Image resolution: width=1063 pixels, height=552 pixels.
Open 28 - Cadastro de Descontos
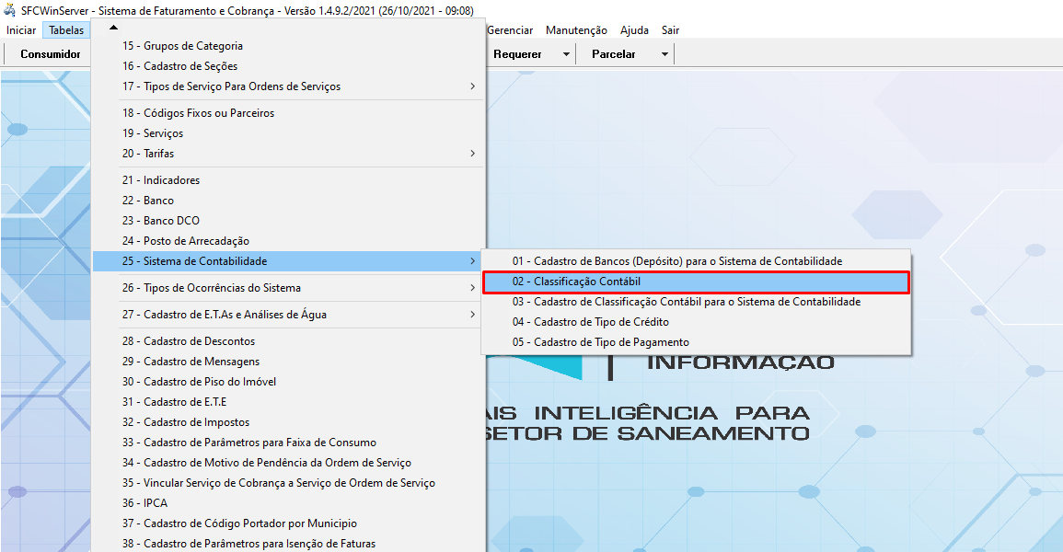(188, 341)
